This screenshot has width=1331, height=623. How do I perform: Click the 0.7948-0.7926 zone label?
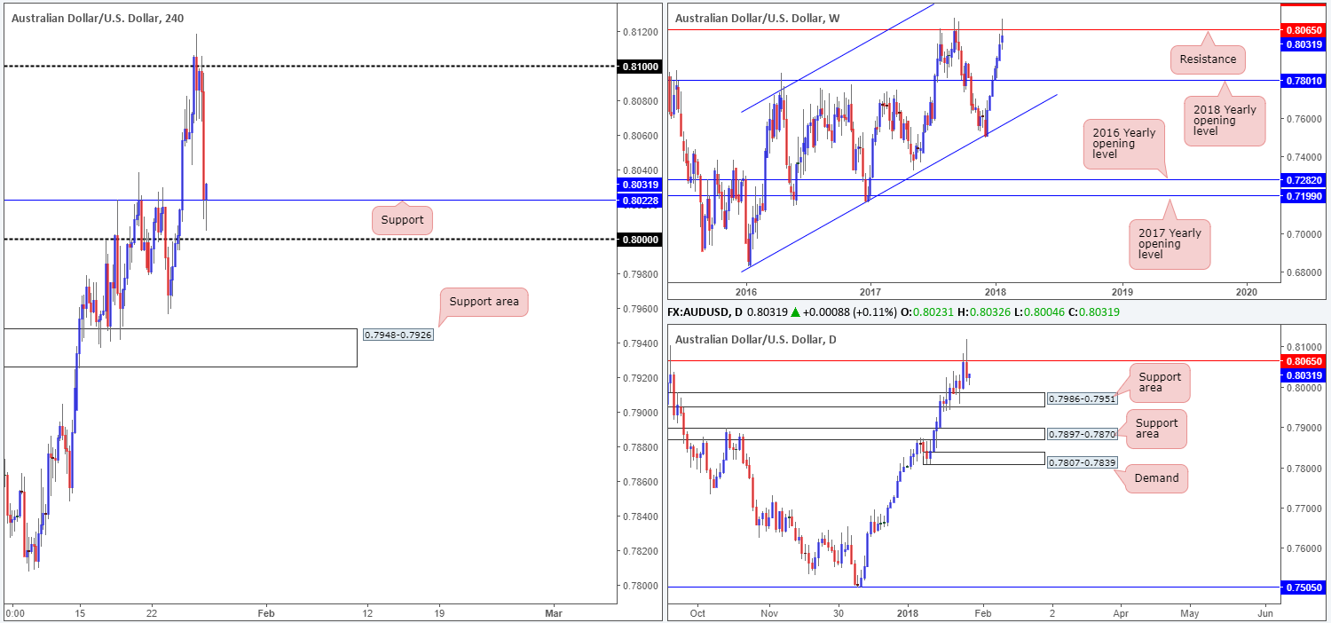pos(399,335)
